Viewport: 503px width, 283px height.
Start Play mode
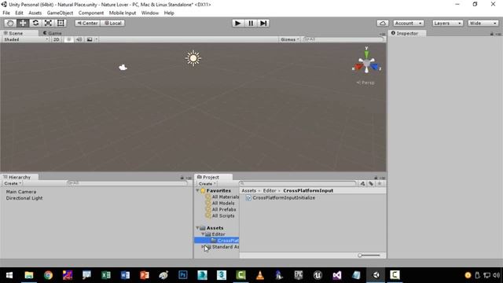point(237,23)
